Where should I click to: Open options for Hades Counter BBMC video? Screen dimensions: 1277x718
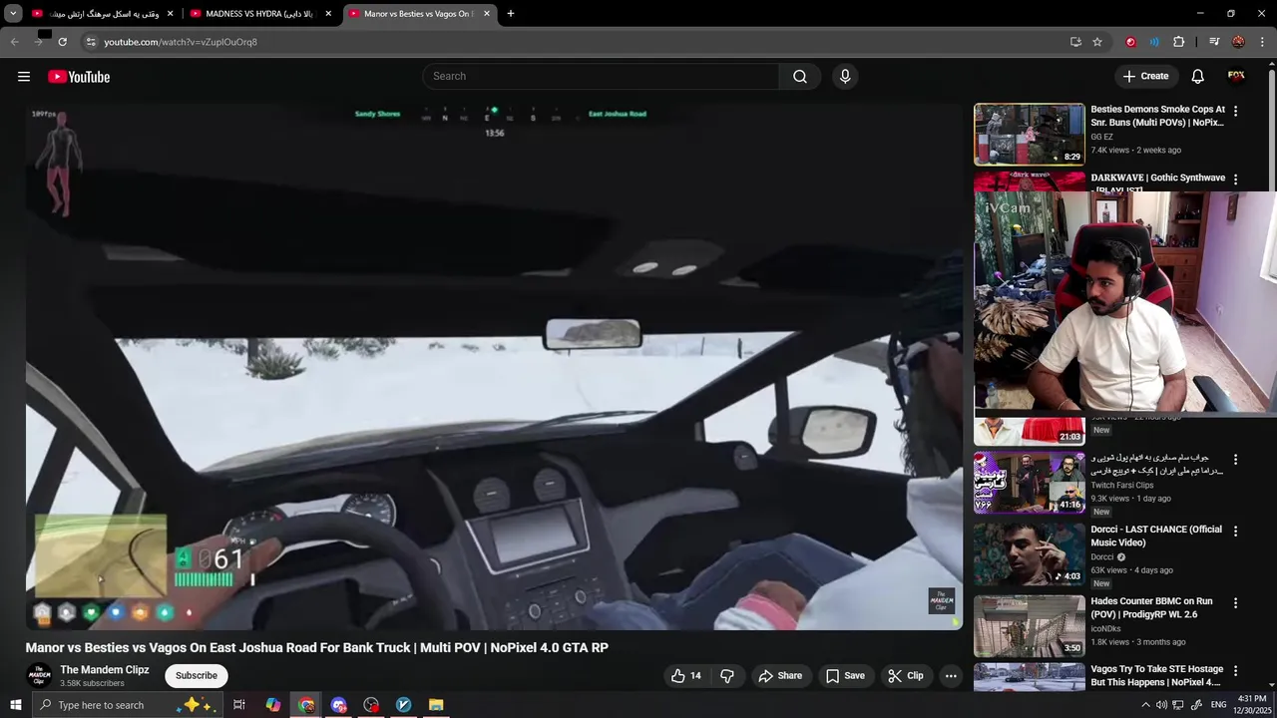pos(1235,603)
